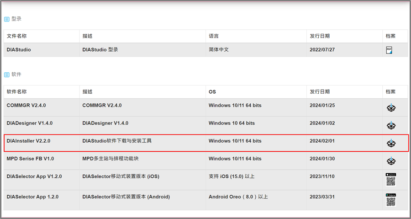Click the MPD Serise FB V1.0 name
Viewport: 411px width, 219px height.
click(x=30, y=159)
